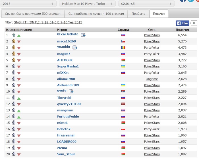Open PokerStars link in AHTOCuK row
Viewport: 199px width, 160px height.
(x=152, y=60)
